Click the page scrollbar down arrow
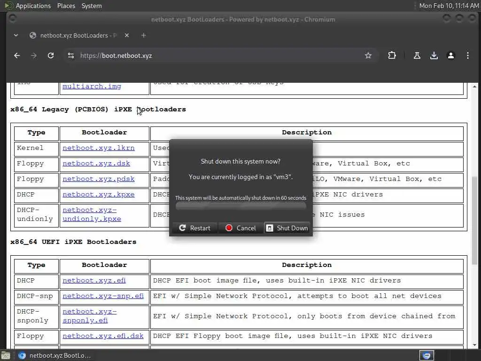This screenshot has height=361, width=481. pyautogui.click(x=474, y=345)
